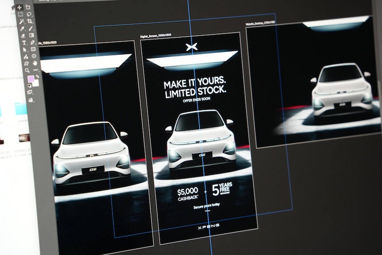Viewport: 382px width, 255px height.
Task: Open the lilac foreground color swatch
Action: (x=31, y=79)
